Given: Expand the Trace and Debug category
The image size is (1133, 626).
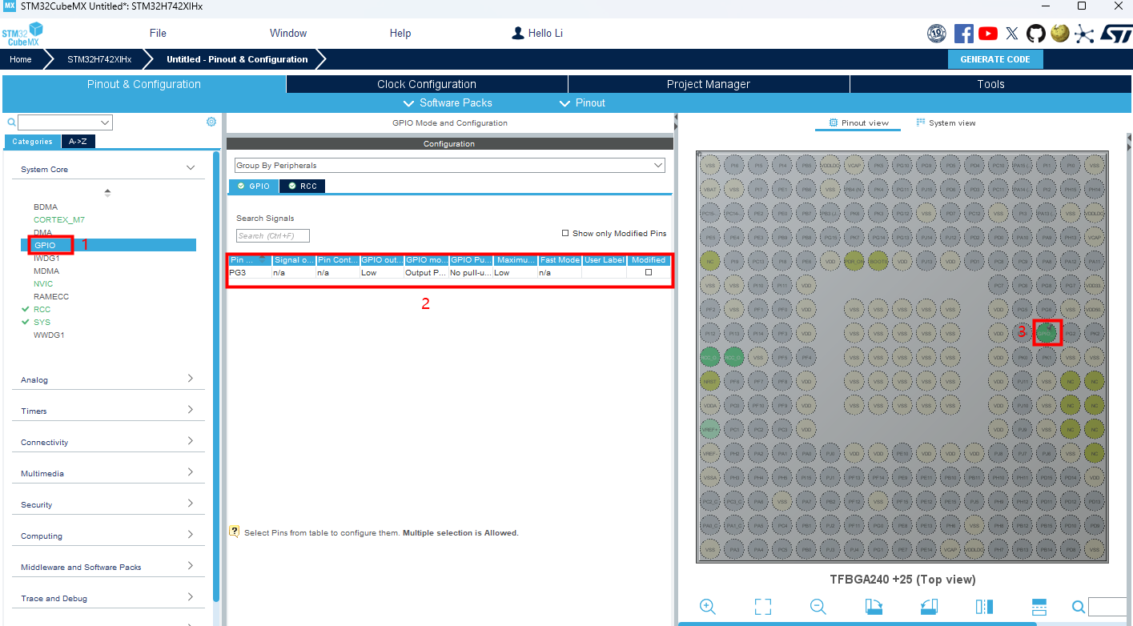Looking at the screenshot, I should (191, 597).
